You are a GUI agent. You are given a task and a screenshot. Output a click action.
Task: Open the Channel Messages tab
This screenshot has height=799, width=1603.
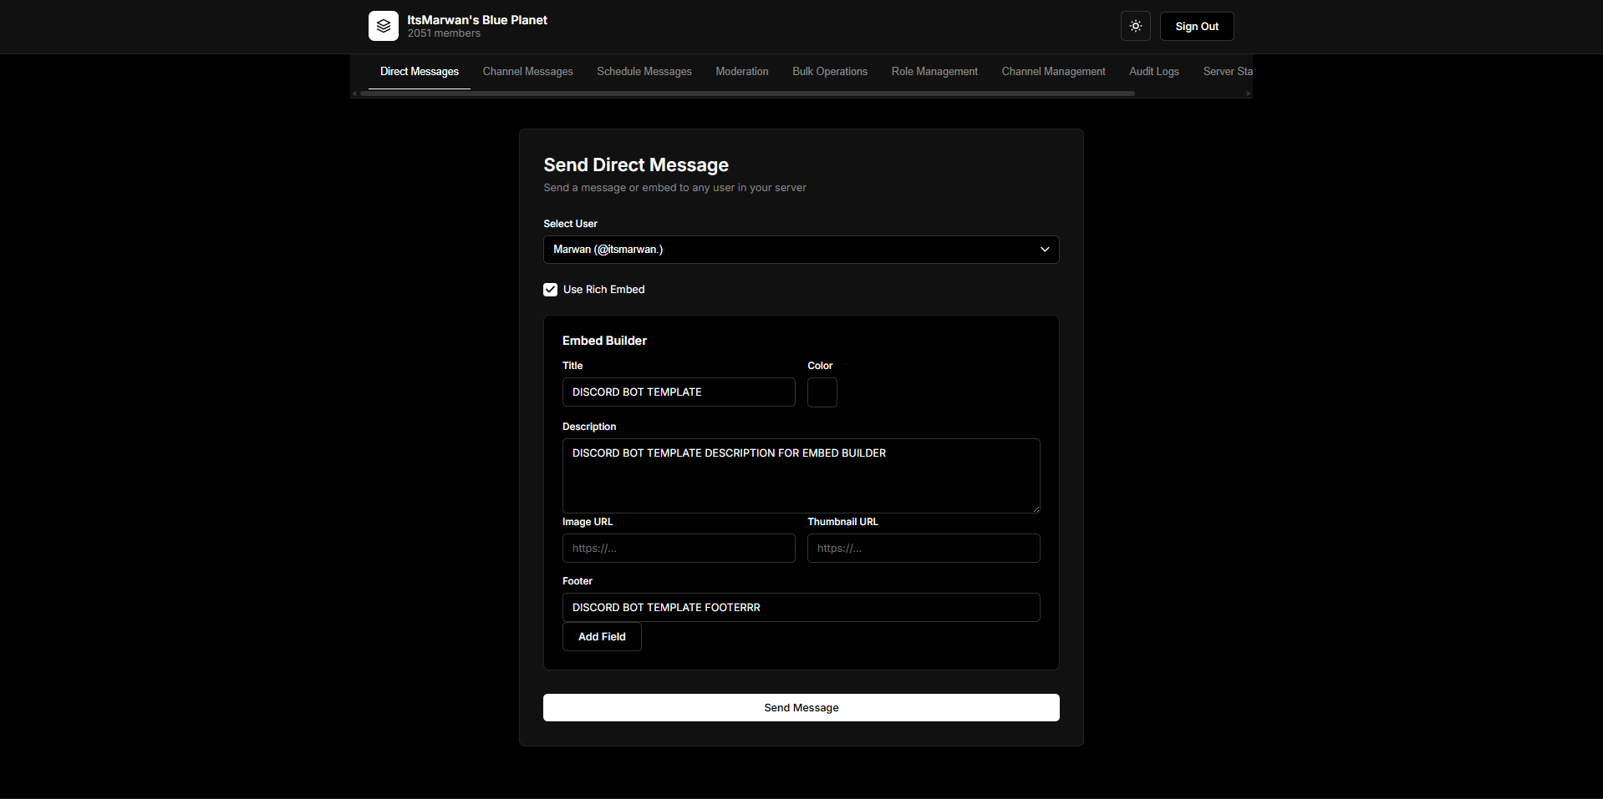pyautogui.click(x=528, y=72)
